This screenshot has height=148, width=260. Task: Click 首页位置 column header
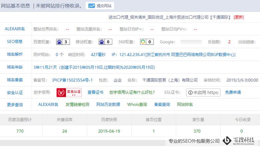154,120
